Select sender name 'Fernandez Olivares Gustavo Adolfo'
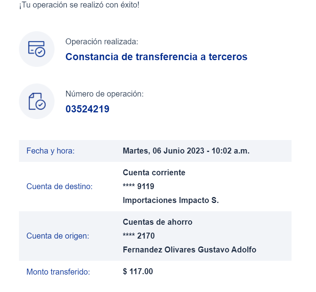The height and width of the screenshot is (292, 316). click(x=189, y=250)
